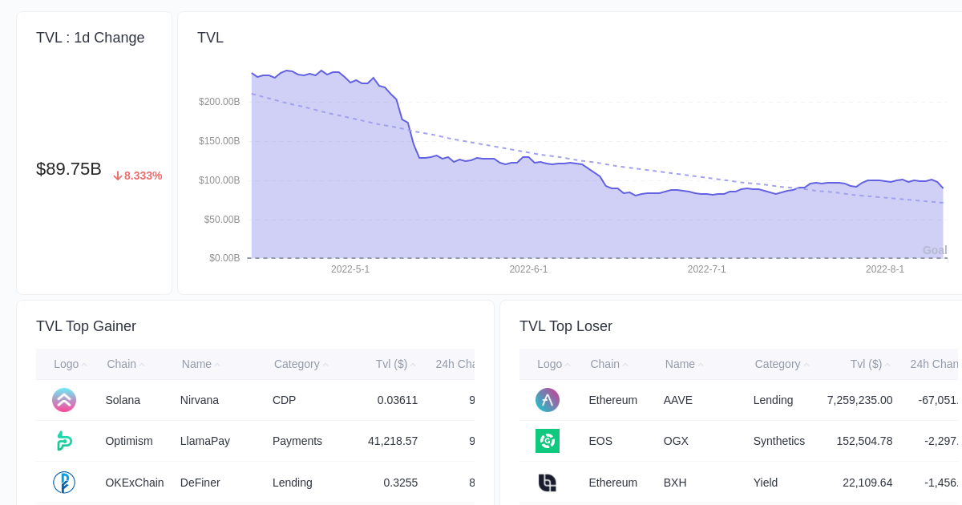Select the TVL Top Loser section header
962x505 pixels.
(x=566, y=326)
